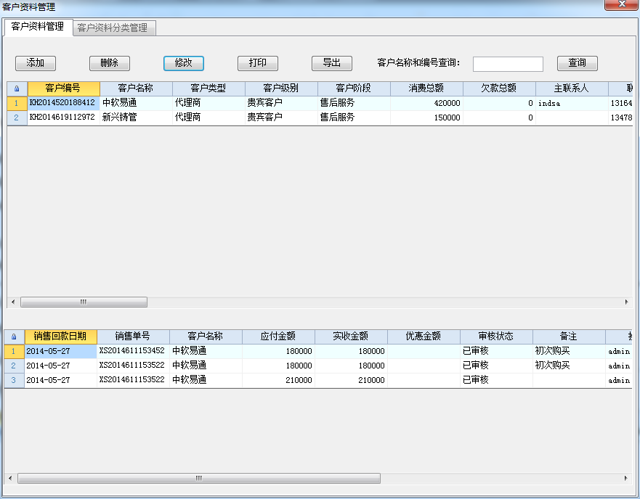640x499 pixels.
Task: Click the lock icon in lower grid header
Action: 14,337
